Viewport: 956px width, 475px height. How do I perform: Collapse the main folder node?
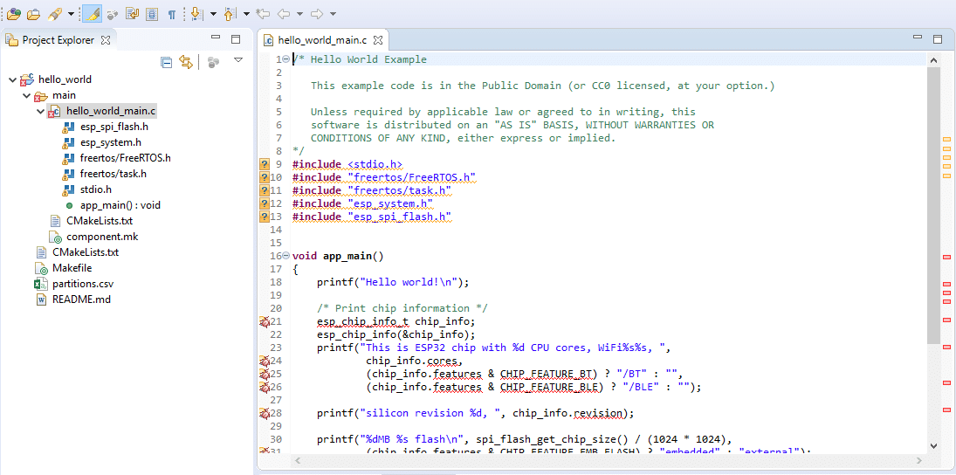pos(26,95)
